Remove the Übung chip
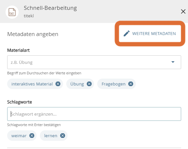Image resolution: width=188 pixels, height=149 pixels. (89, 84)
